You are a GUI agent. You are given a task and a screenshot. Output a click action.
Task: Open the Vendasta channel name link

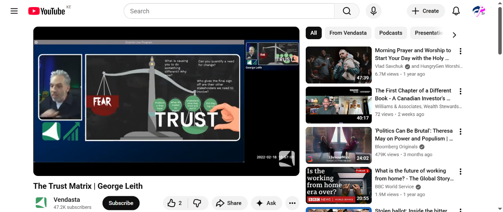[x=67, y=199]
